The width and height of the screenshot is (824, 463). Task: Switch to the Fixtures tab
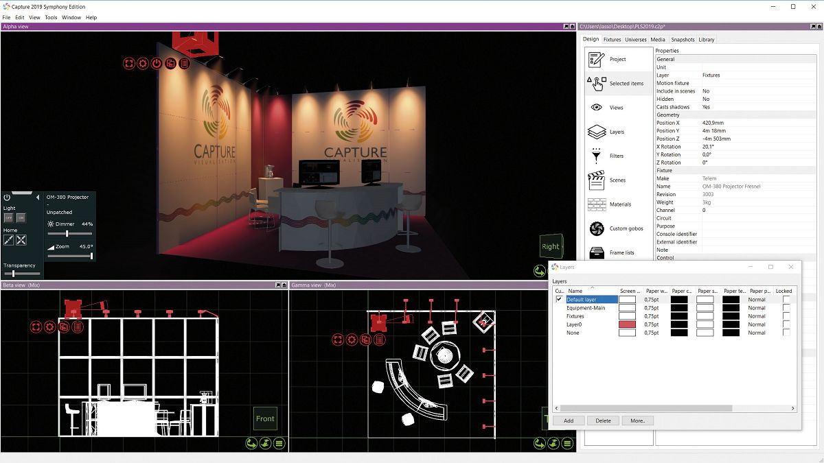coord(612,40)
